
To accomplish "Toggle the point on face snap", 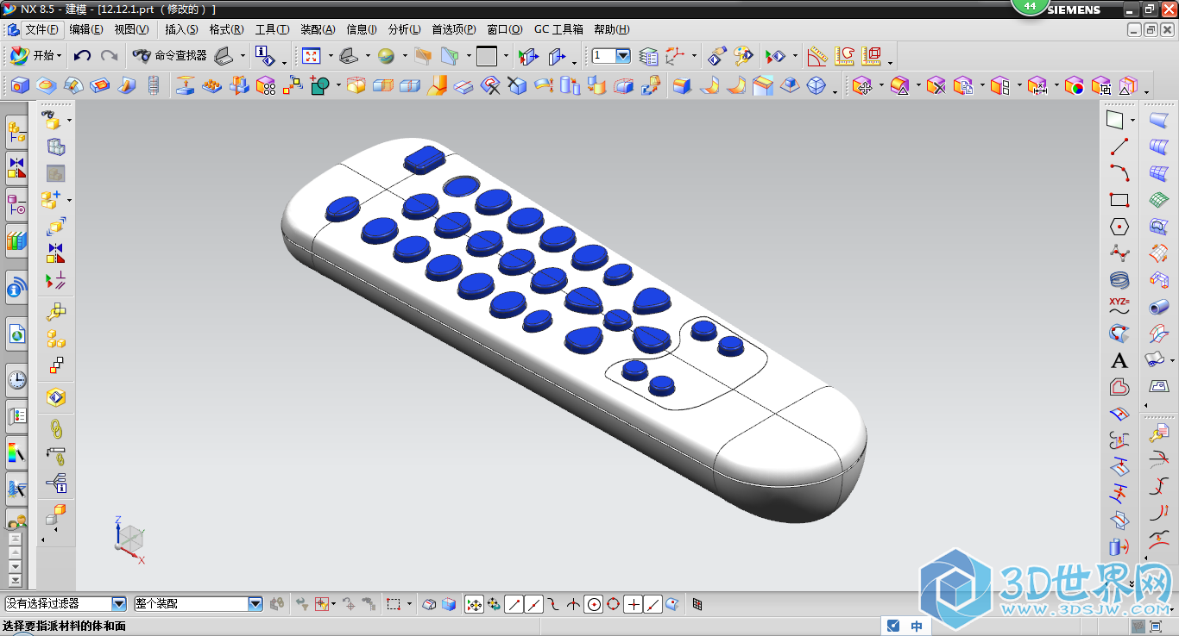I will 672,604.
